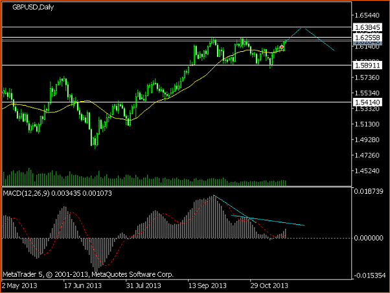Select the grey horizontal line at 1.63845
The width and height of the screenshot is (390, 293).
coord(177,27)
